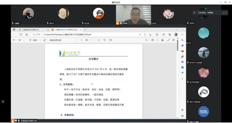Expand the meeting sidebar handle on left edge
232x123 pixels.
click(x=3, y=102)
